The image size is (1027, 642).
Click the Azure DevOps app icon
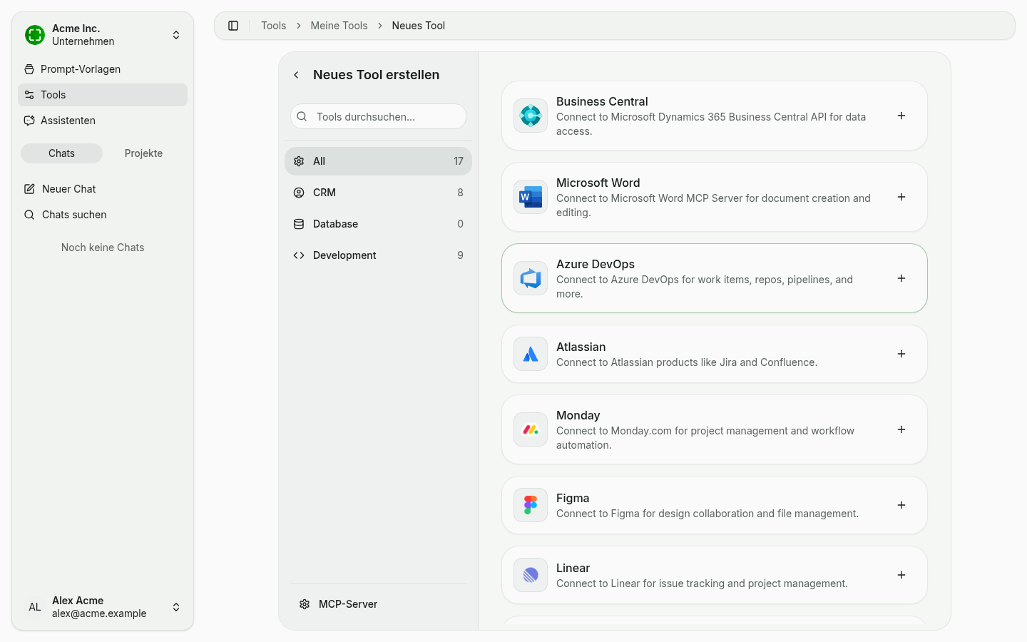(x=531, y=278)
